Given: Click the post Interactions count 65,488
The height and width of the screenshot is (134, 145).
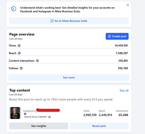Looking at the screenshot, I should (123, 115).
